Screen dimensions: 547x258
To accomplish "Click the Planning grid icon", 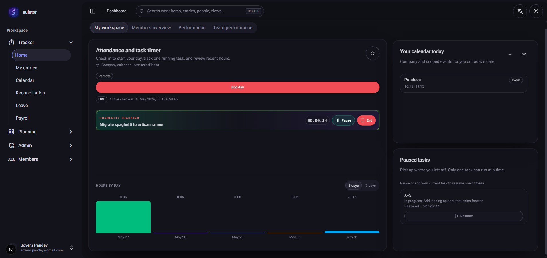I will tap(11, 132).
